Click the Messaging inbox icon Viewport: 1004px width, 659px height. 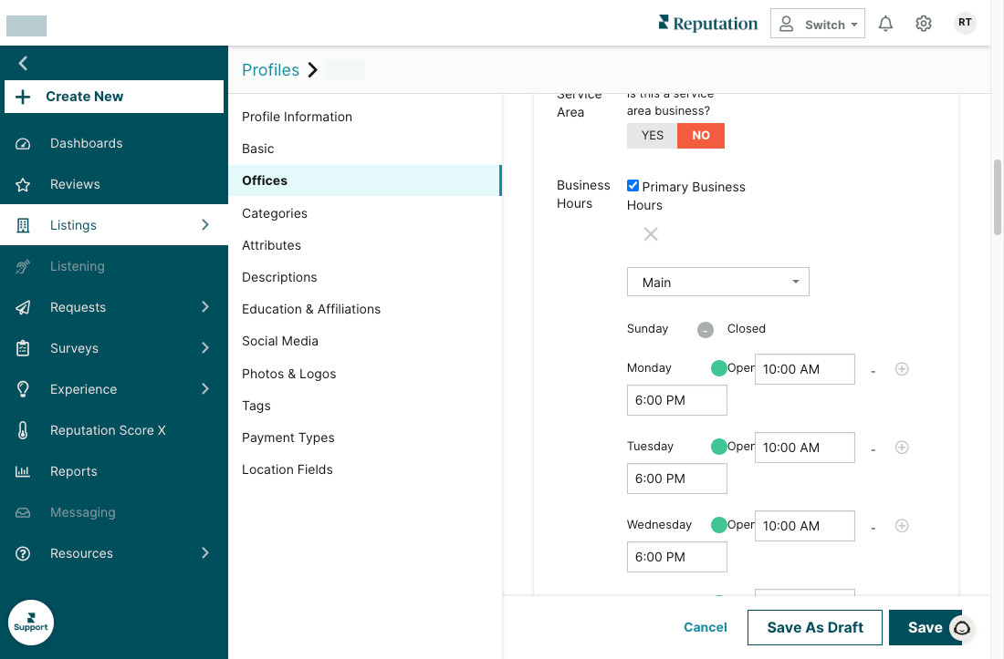[23, 512]
